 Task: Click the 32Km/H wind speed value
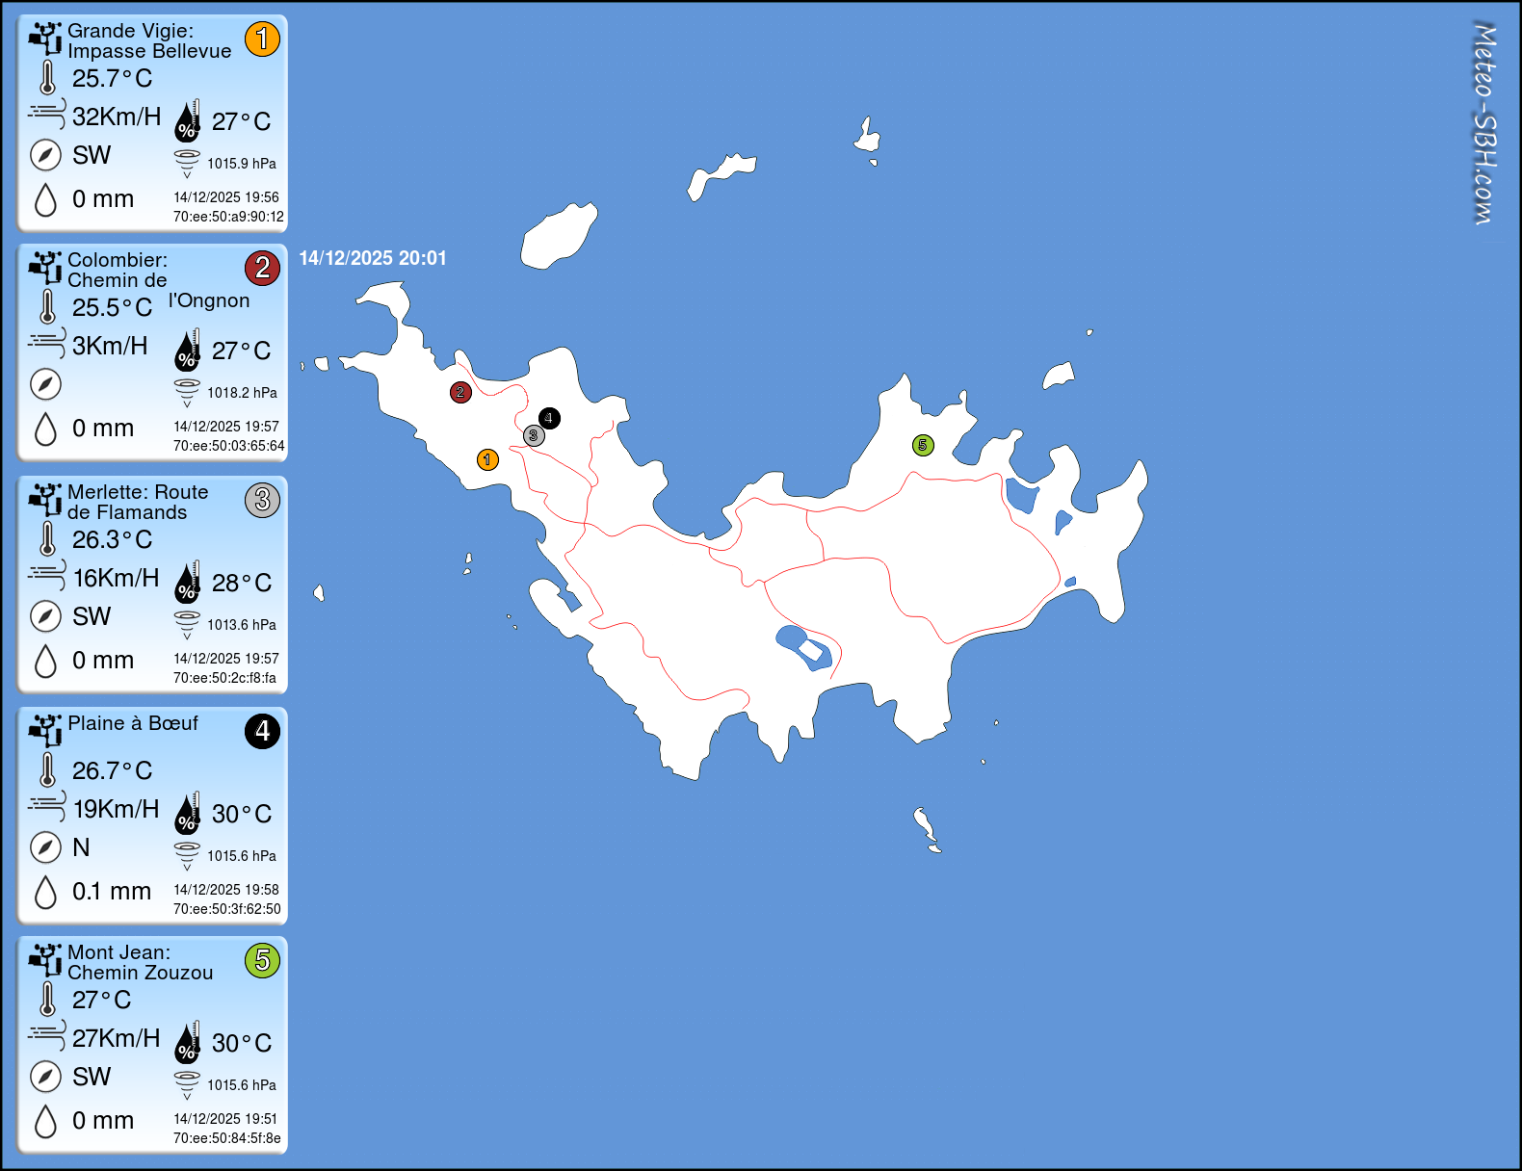pos(117,117)
